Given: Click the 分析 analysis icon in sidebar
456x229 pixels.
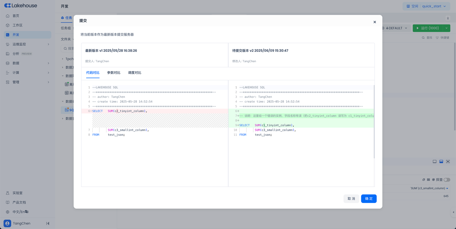Looking at the screenshot, I should point(7,54).
